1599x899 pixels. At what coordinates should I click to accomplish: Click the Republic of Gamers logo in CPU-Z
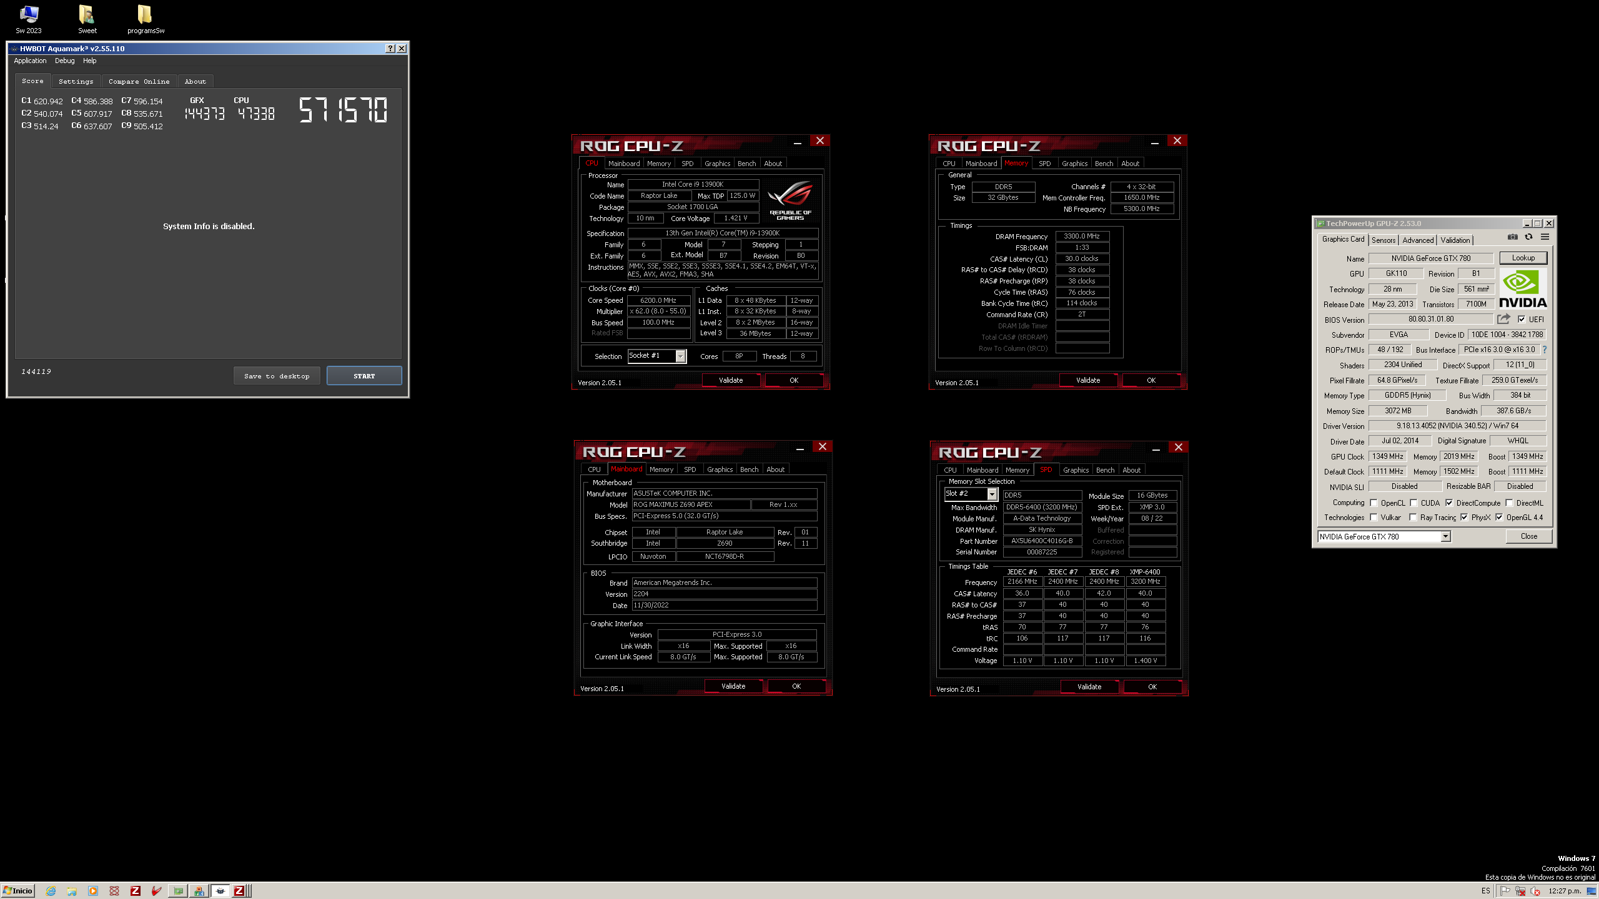(x=790, y=200)
